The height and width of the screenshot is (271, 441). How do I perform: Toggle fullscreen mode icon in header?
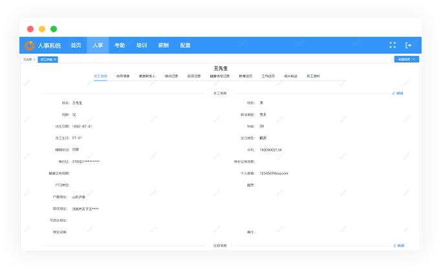(393, 45)
